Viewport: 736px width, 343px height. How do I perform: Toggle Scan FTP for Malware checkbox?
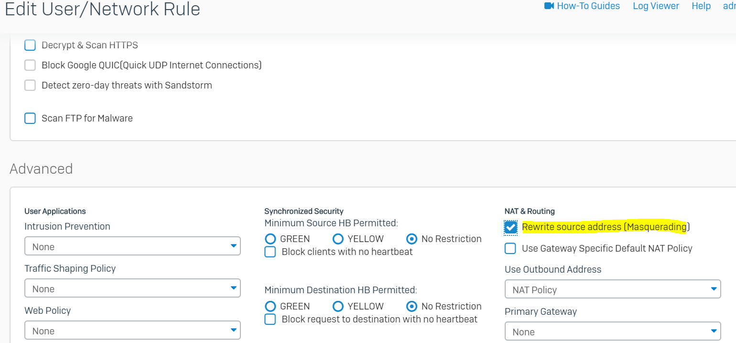(30, 118)
